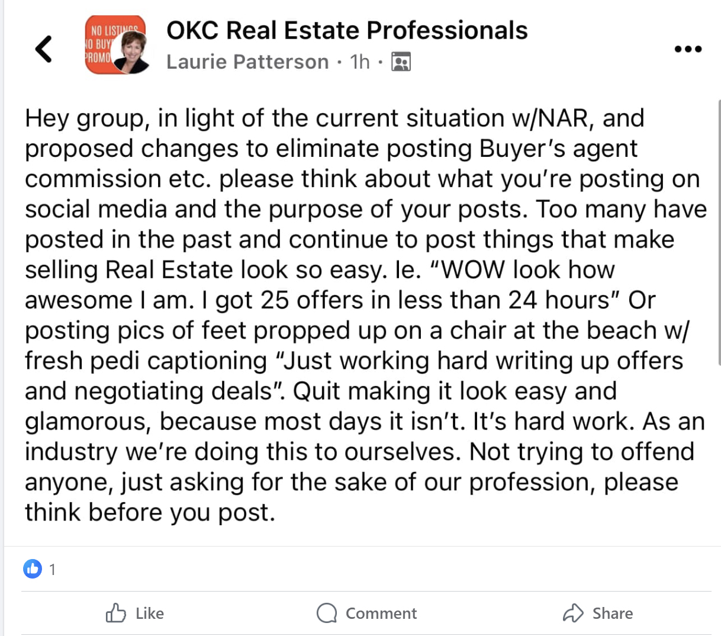The height and width of the screenshot is (636, 721).
Task: View who reacted via the "1" count
Action: pyautogui.click(x=53, y=570)
